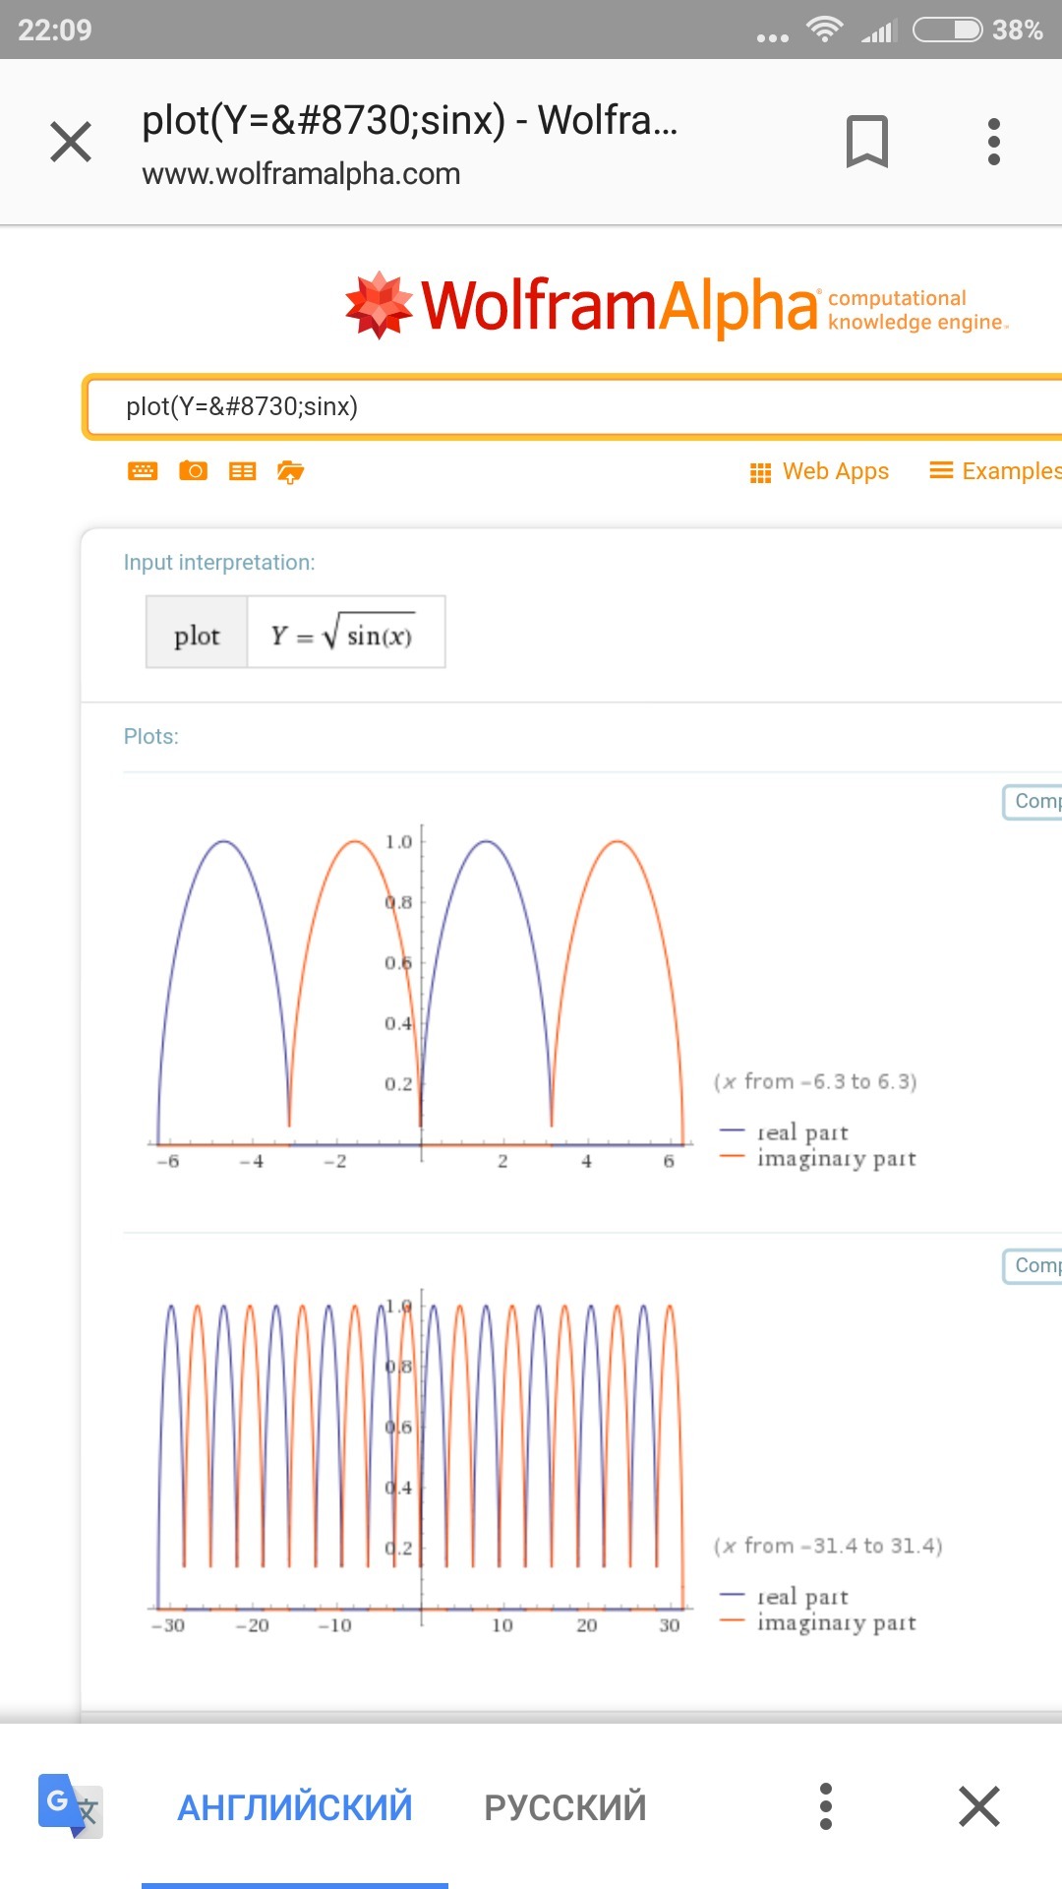The width and height of the screenshot is (1062, 1889).
Task: Open translate bar options menu
Action: pyautogui.click(x=826, y=1806)
